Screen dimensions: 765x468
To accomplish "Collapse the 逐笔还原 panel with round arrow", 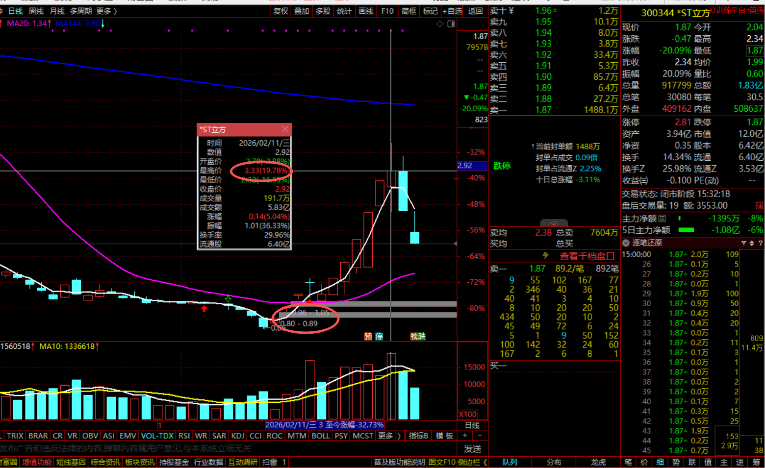I will pos(626,243).
